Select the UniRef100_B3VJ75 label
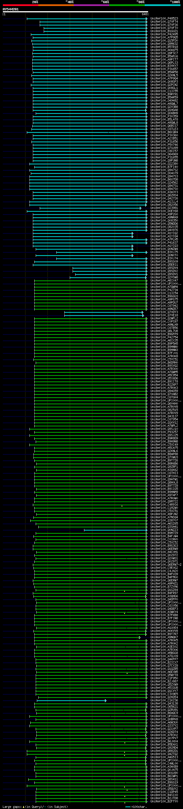183x809 pixels. click(164, 252)
